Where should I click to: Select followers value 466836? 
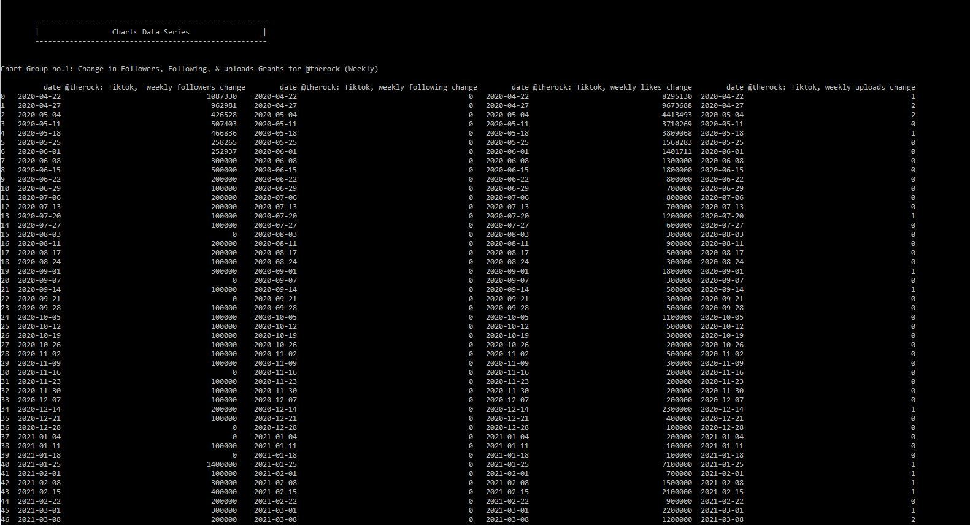tap(223, 133)
